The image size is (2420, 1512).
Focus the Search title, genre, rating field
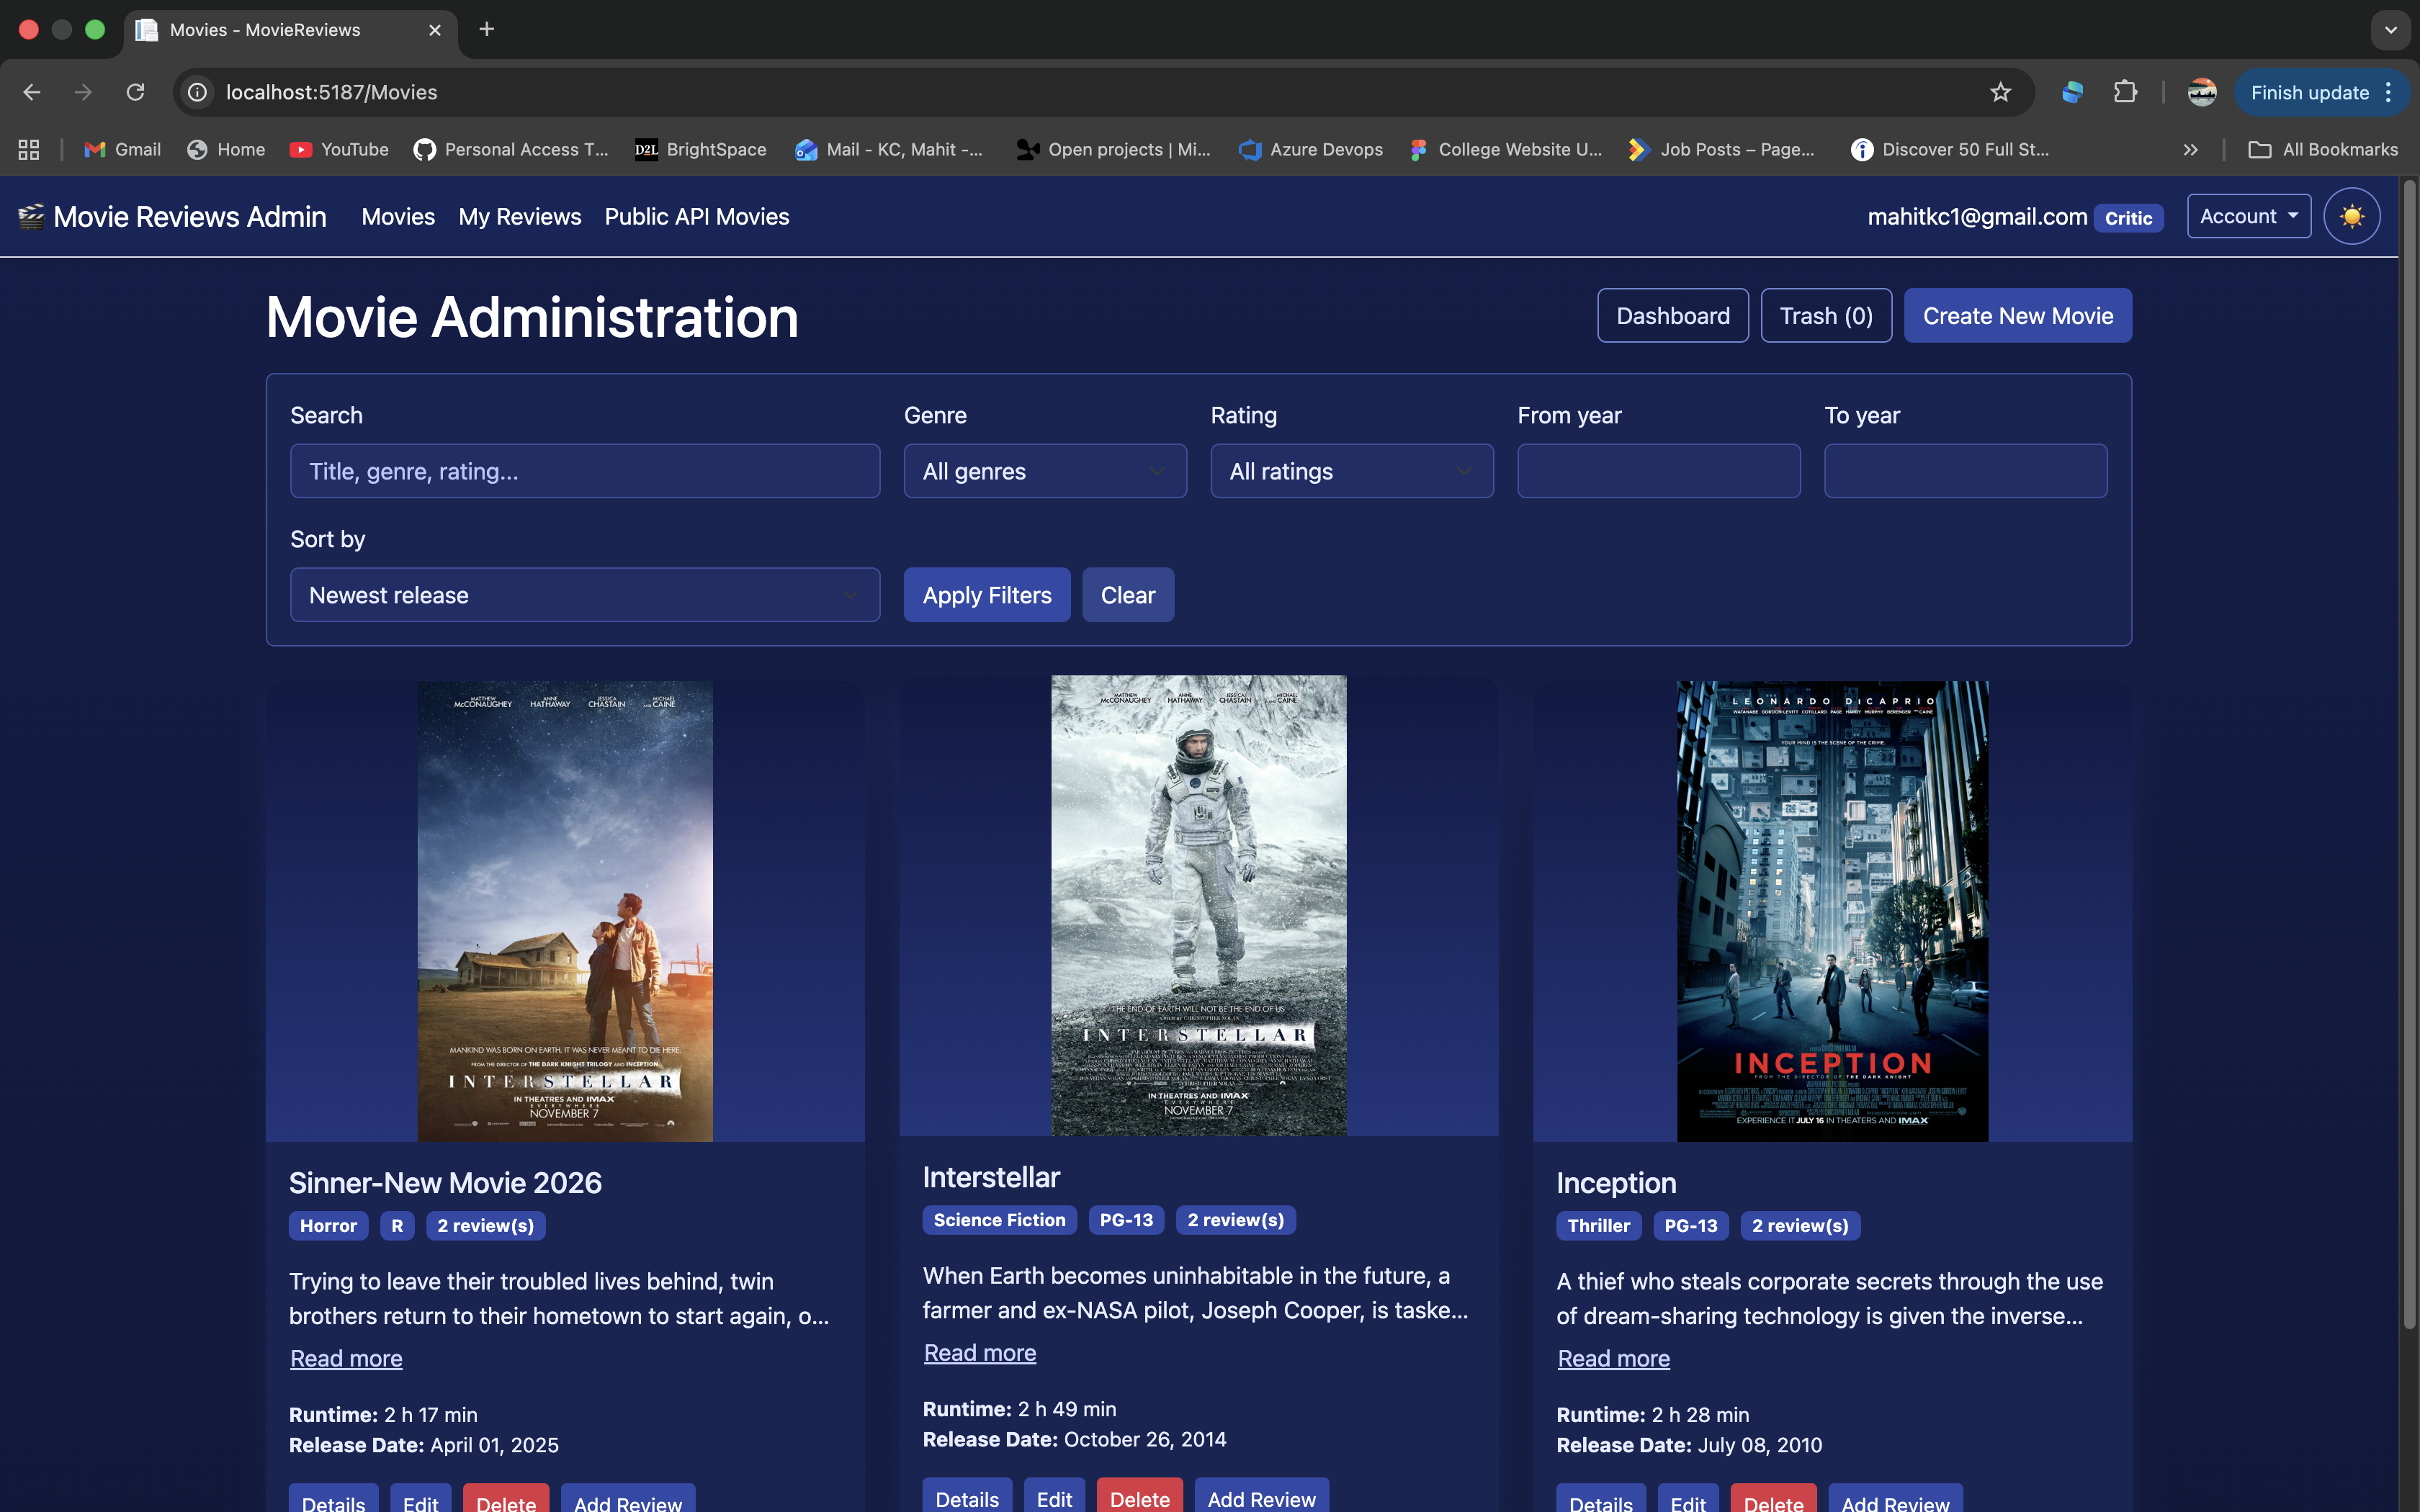(x=585, y=471)
